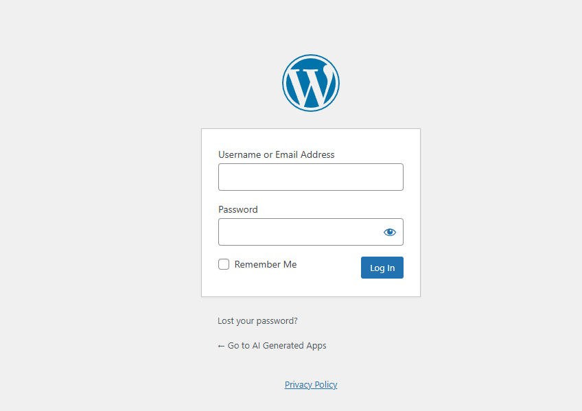Click the word Policy in the footer link
Viewport: 582px width, 411px height.
point(326,385)
